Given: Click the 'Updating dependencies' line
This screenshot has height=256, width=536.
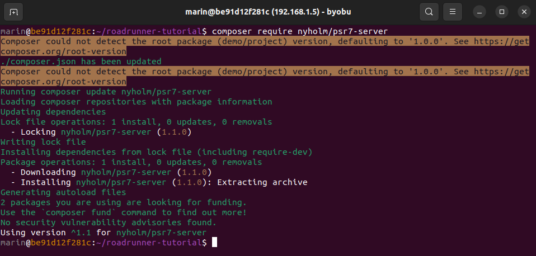Looking at the screenshot, I should (x=53, y=112).
